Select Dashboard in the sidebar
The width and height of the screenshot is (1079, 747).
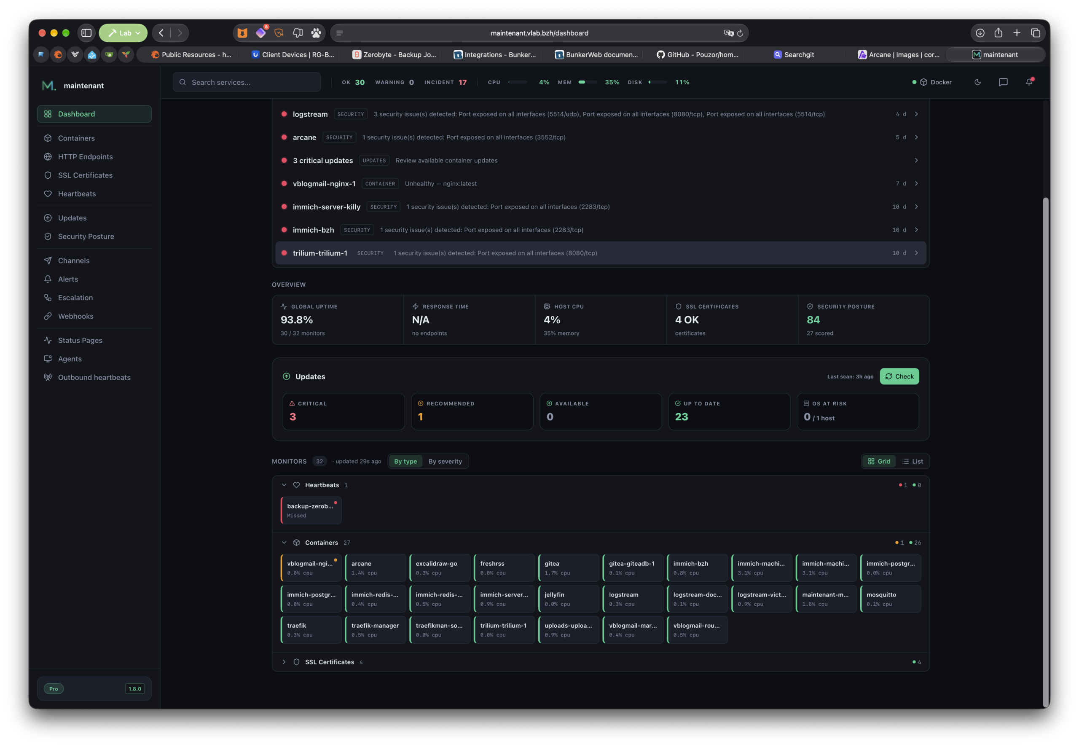click(94, 114)
